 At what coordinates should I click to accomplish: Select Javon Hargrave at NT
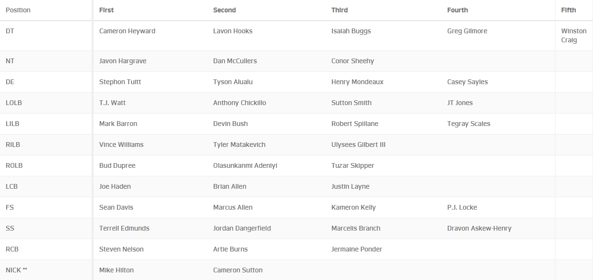click(x=122, y=61)
